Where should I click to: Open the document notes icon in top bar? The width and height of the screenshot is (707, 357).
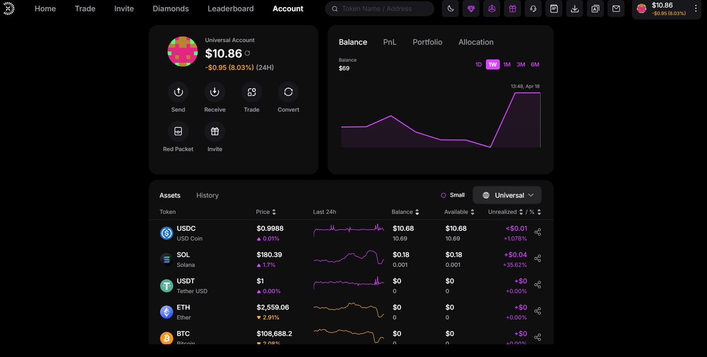554,9
